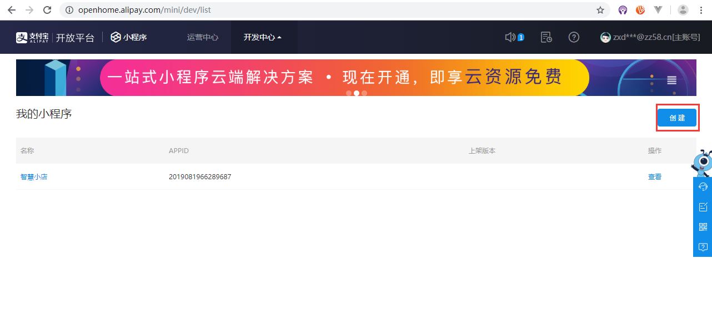Switch to the 运营中心 section
Screen dimensions: 712x329
(x=202, y=37)
